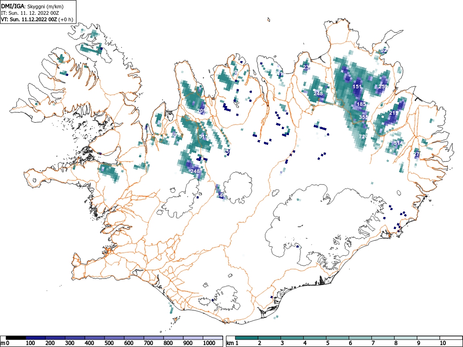
Task: Pick the 9–10 km legend swatch
Action: pyautogui.click(x=428, y=338)
